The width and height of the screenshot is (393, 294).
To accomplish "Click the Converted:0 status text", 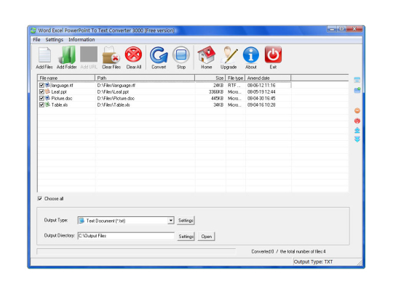I will (263, 251).
